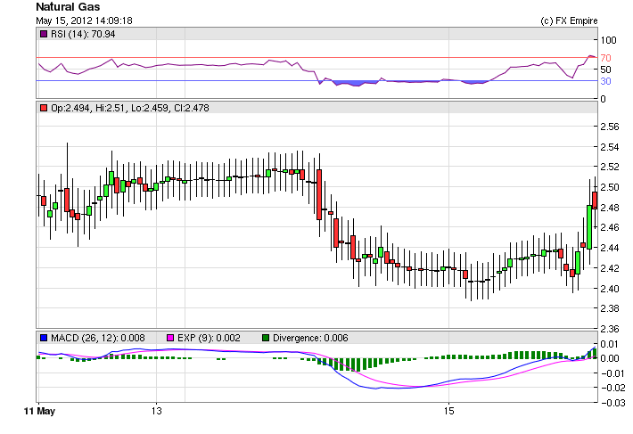This screenshot has width=633, height=434.
Task: Click the '2.44' price axis label
Action: [x=610, y=248]
